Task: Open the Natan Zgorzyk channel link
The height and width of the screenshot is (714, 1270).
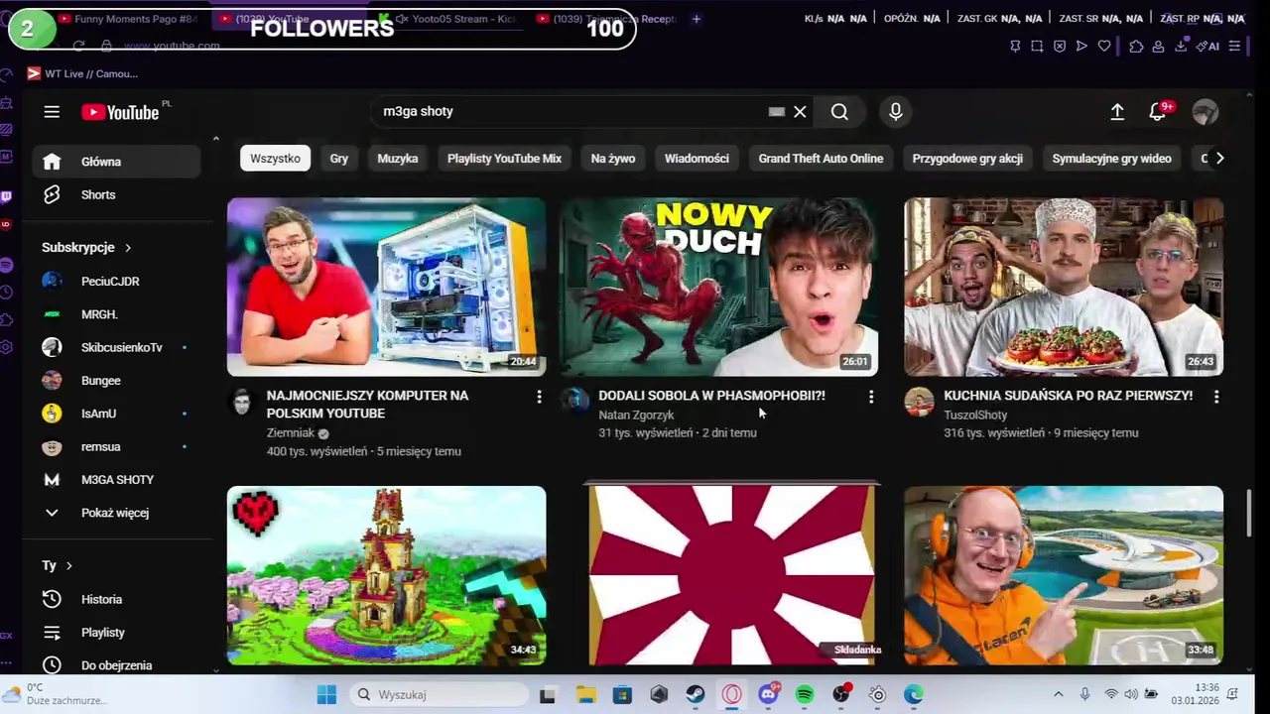Action: click(636, 416)
